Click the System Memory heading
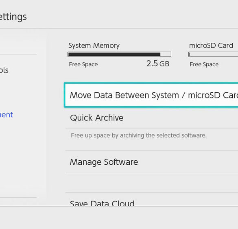This screenshot has width=238, height=229. point(94,46)
